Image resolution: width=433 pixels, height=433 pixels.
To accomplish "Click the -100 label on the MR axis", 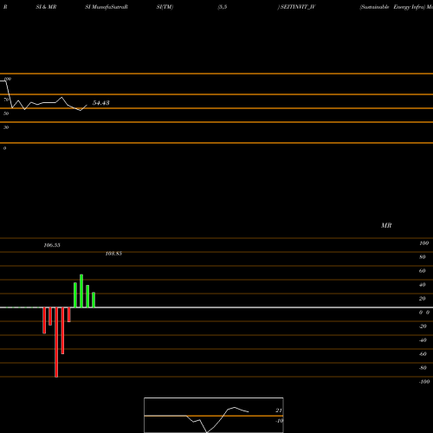I will pos(424,382).
